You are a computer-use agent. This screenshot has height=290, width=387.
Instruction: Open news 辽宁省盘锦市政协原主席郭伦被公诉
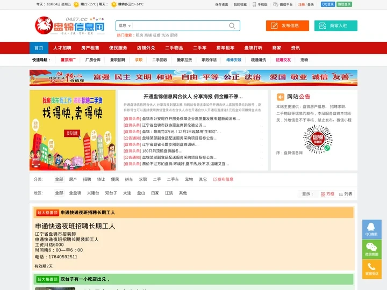pos(174,125)
